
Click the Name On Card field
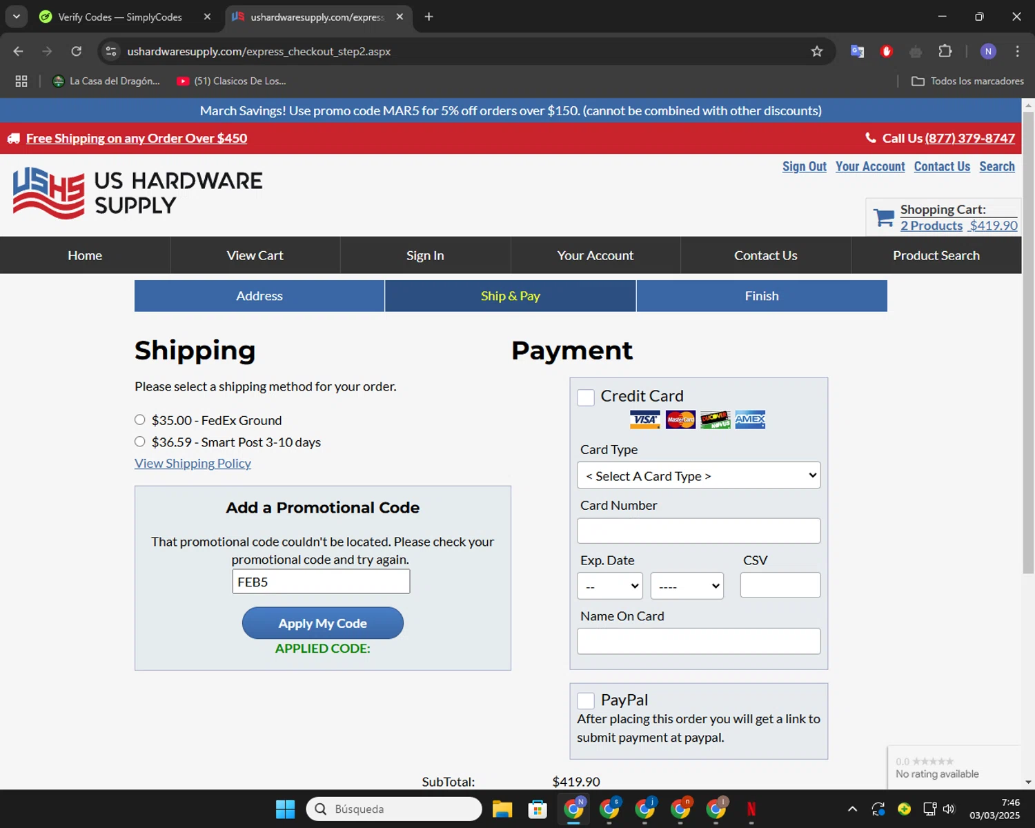(x=699, y=641)
